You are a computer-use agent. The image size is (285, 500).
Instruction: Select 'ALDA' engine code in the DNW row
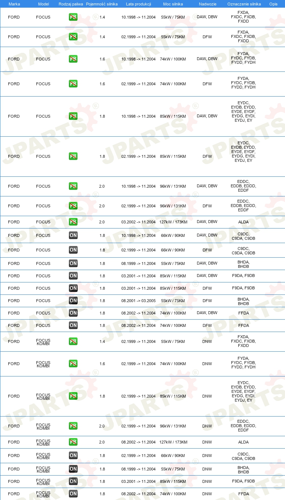tap(243, 442)
